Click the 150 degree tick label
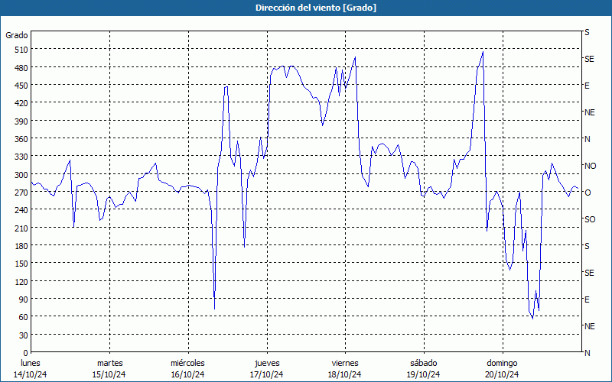Screen dimensions: 612x382 pyautogui.click(x=21, y=264)
